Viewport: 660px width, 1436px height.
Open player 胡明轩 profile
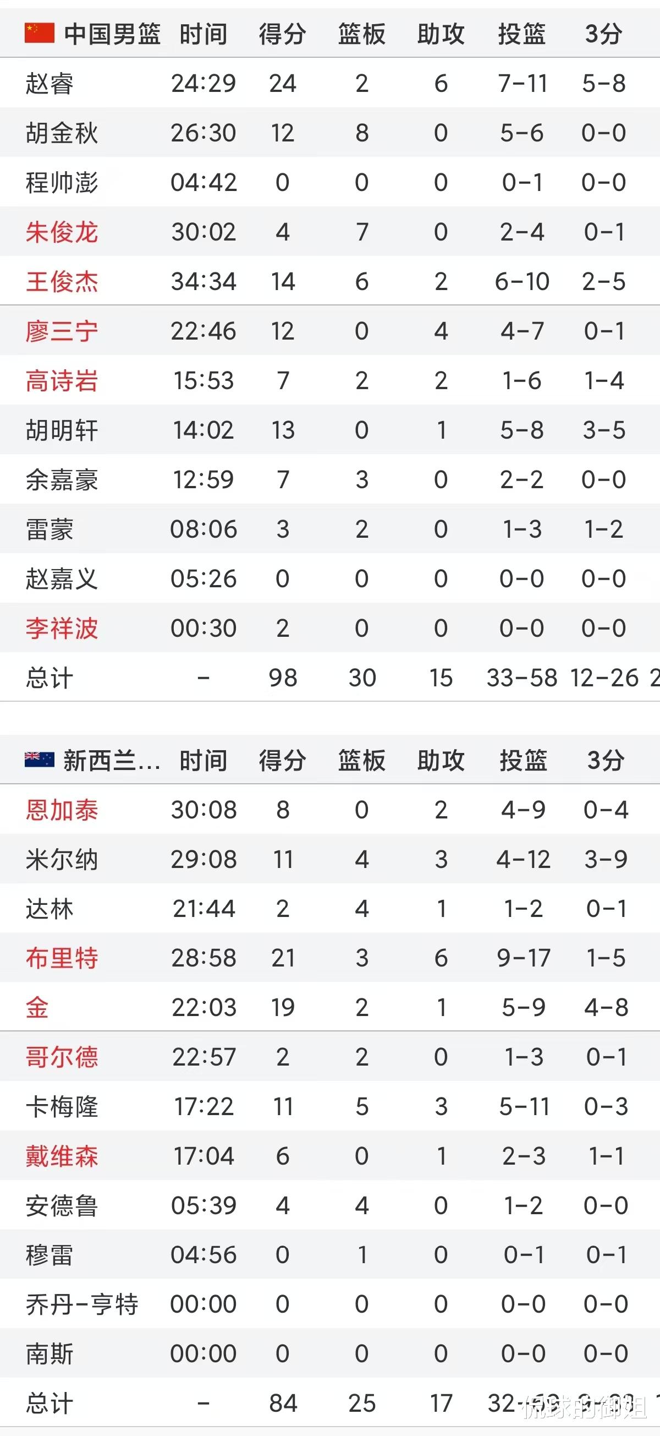[x=62, y=430]
